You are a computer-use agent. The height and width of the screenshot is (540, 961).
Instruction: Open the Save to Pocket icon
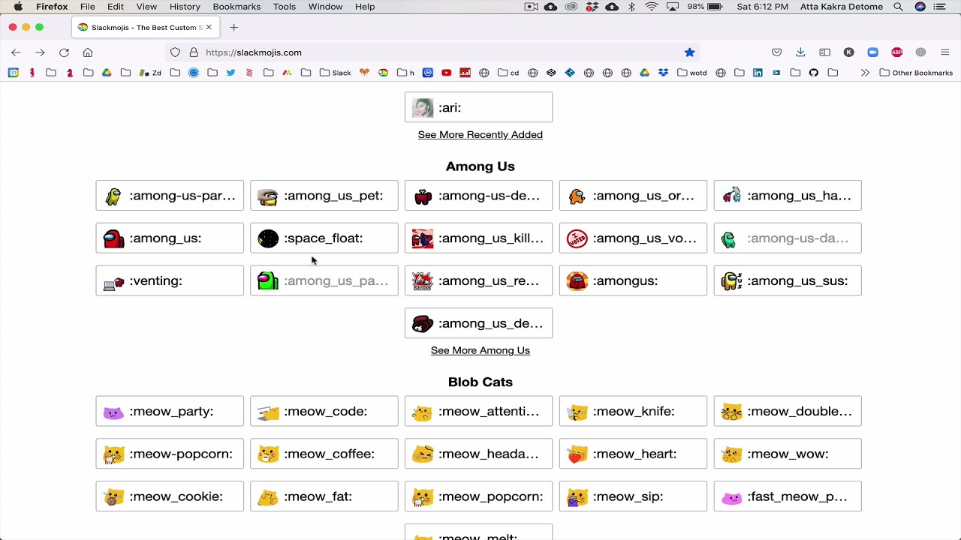tap(776, 52)
